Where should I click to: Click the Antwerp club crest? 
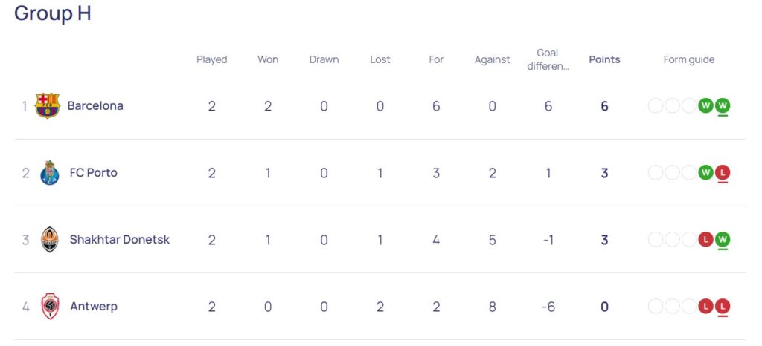pyautogui.click(x=50, y=306)
